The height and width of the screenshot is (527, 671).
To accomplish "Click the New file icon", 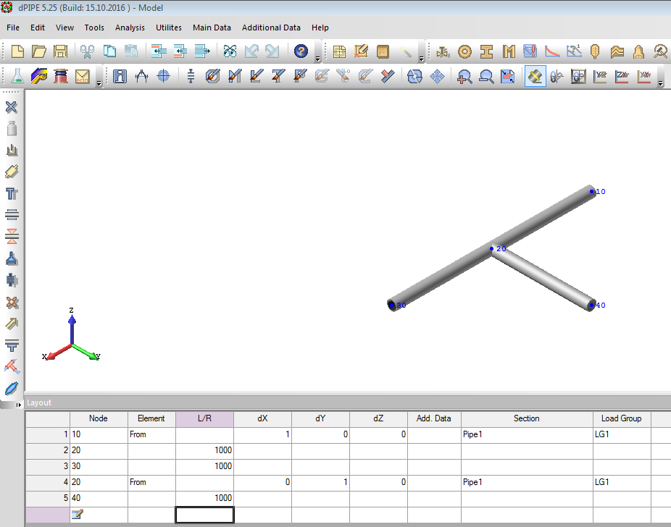I will [17, 51].
